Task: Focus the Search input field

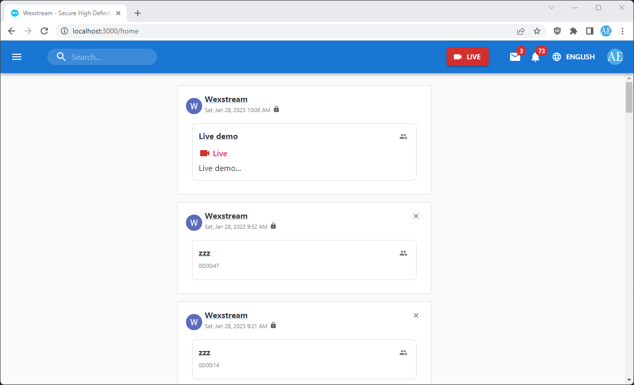Action: [x=102, y=57]
